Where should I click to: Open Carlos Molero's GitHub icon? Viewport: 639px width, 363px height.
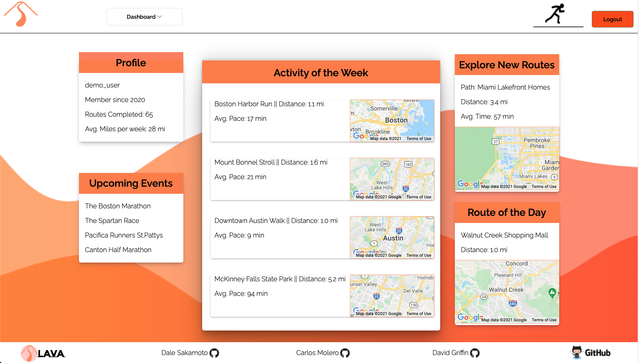(345, 353)
